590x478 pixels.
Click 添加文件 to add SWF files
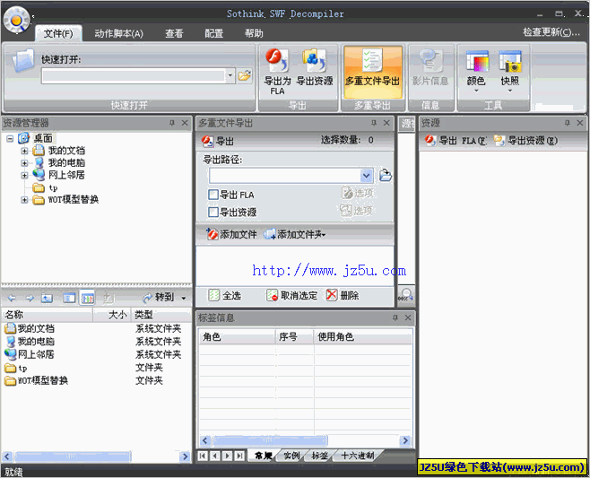[x=231, y=234]
